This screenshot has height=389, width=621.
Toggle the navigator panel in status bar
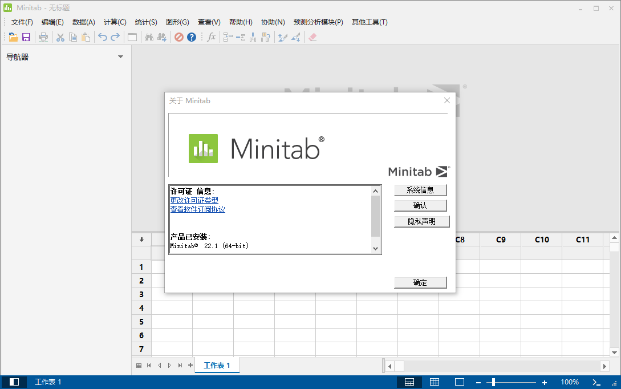coord(14,382)
